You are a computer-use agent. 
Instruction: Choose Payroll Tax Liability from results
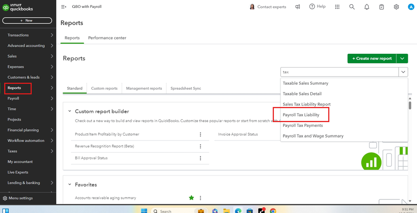tap(301, 115)
